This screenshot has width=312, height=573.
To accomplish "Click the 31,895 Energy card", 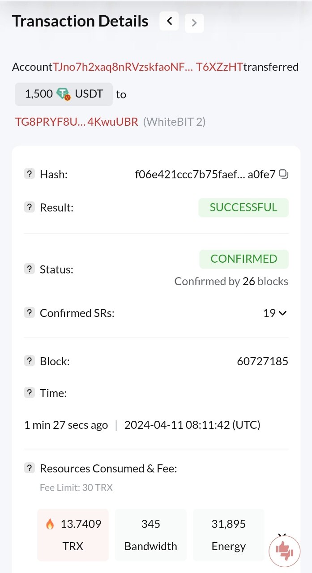I will (x=228, y=535).
